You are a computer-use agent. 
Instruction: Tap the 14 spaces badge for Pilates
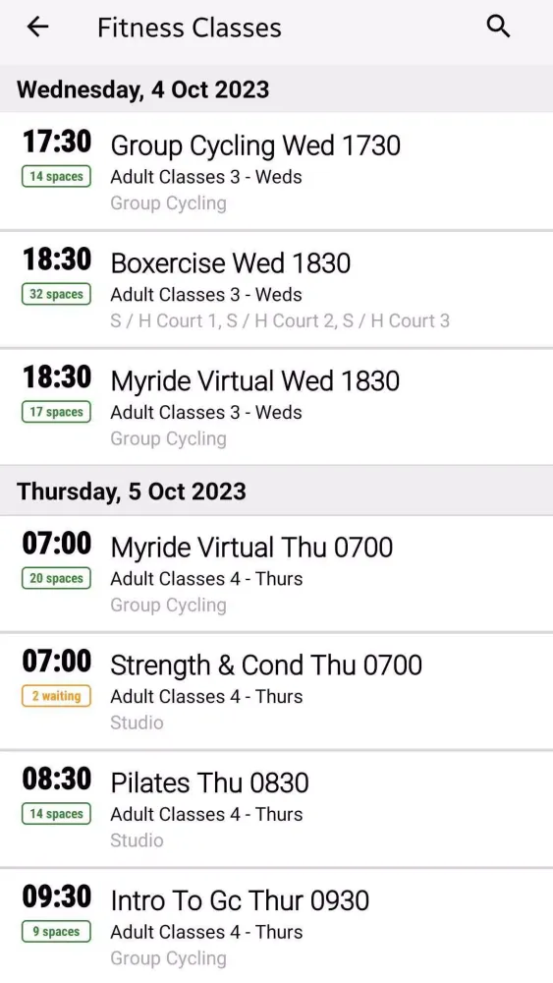point(56,814)
